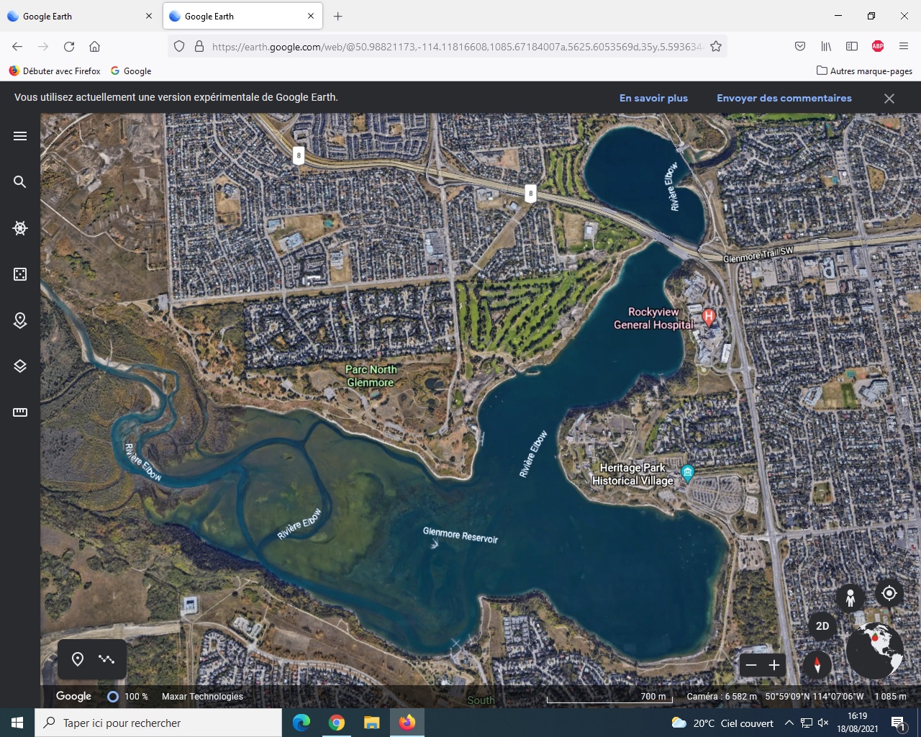This screenshot has height=737, width=921.
Task: Launch Voyager ship wheel icon
Action: pyautogui.click(x=20, y=228)
